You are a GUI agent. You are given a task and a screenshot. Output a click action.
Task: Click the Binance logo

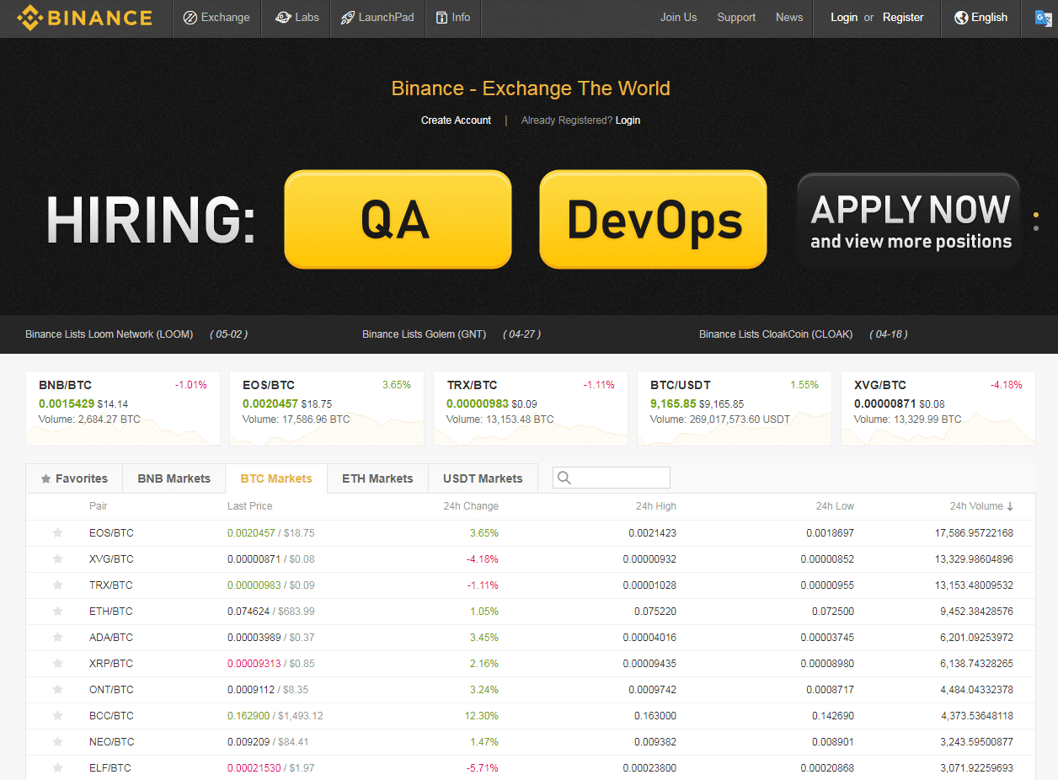(x=84, y=18)
